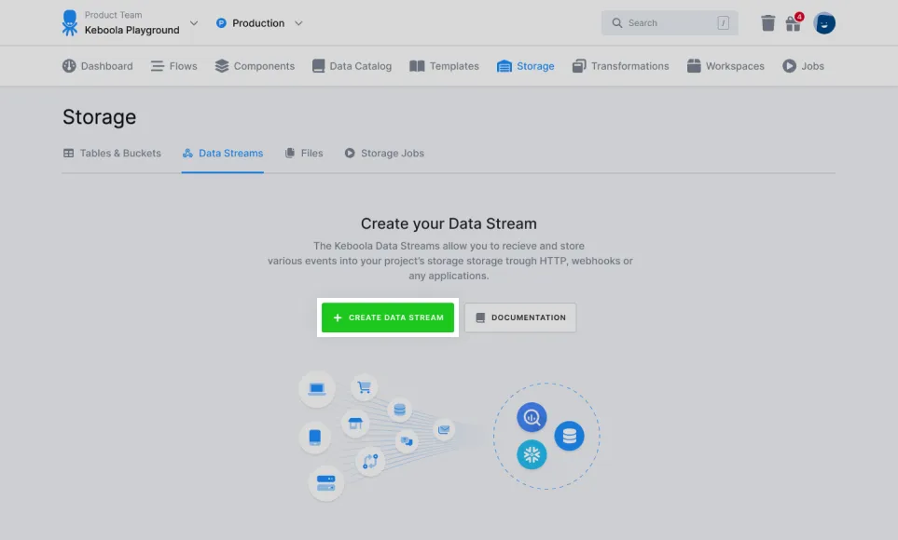The width and height of the screenshot is (898, 540).
Task: Click the Keboola Playground project name
Action: pos(131,31)
